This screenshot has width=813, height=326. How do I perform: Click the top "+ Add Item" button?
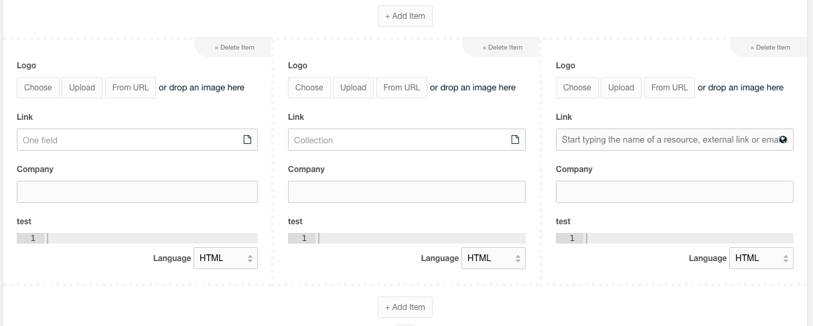[x=405, y=16]
